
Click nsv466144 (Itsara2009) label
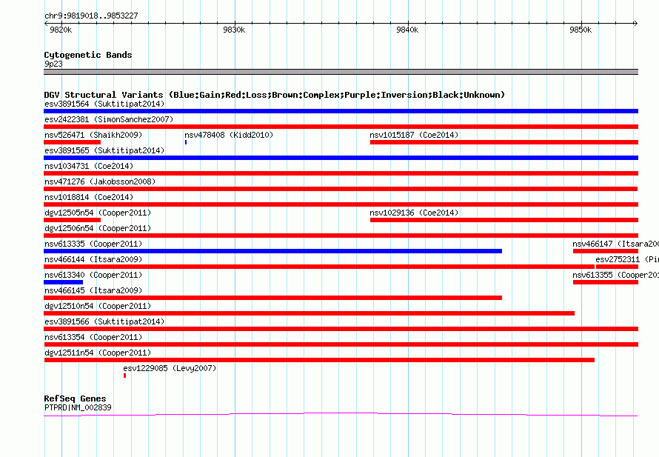93,259
